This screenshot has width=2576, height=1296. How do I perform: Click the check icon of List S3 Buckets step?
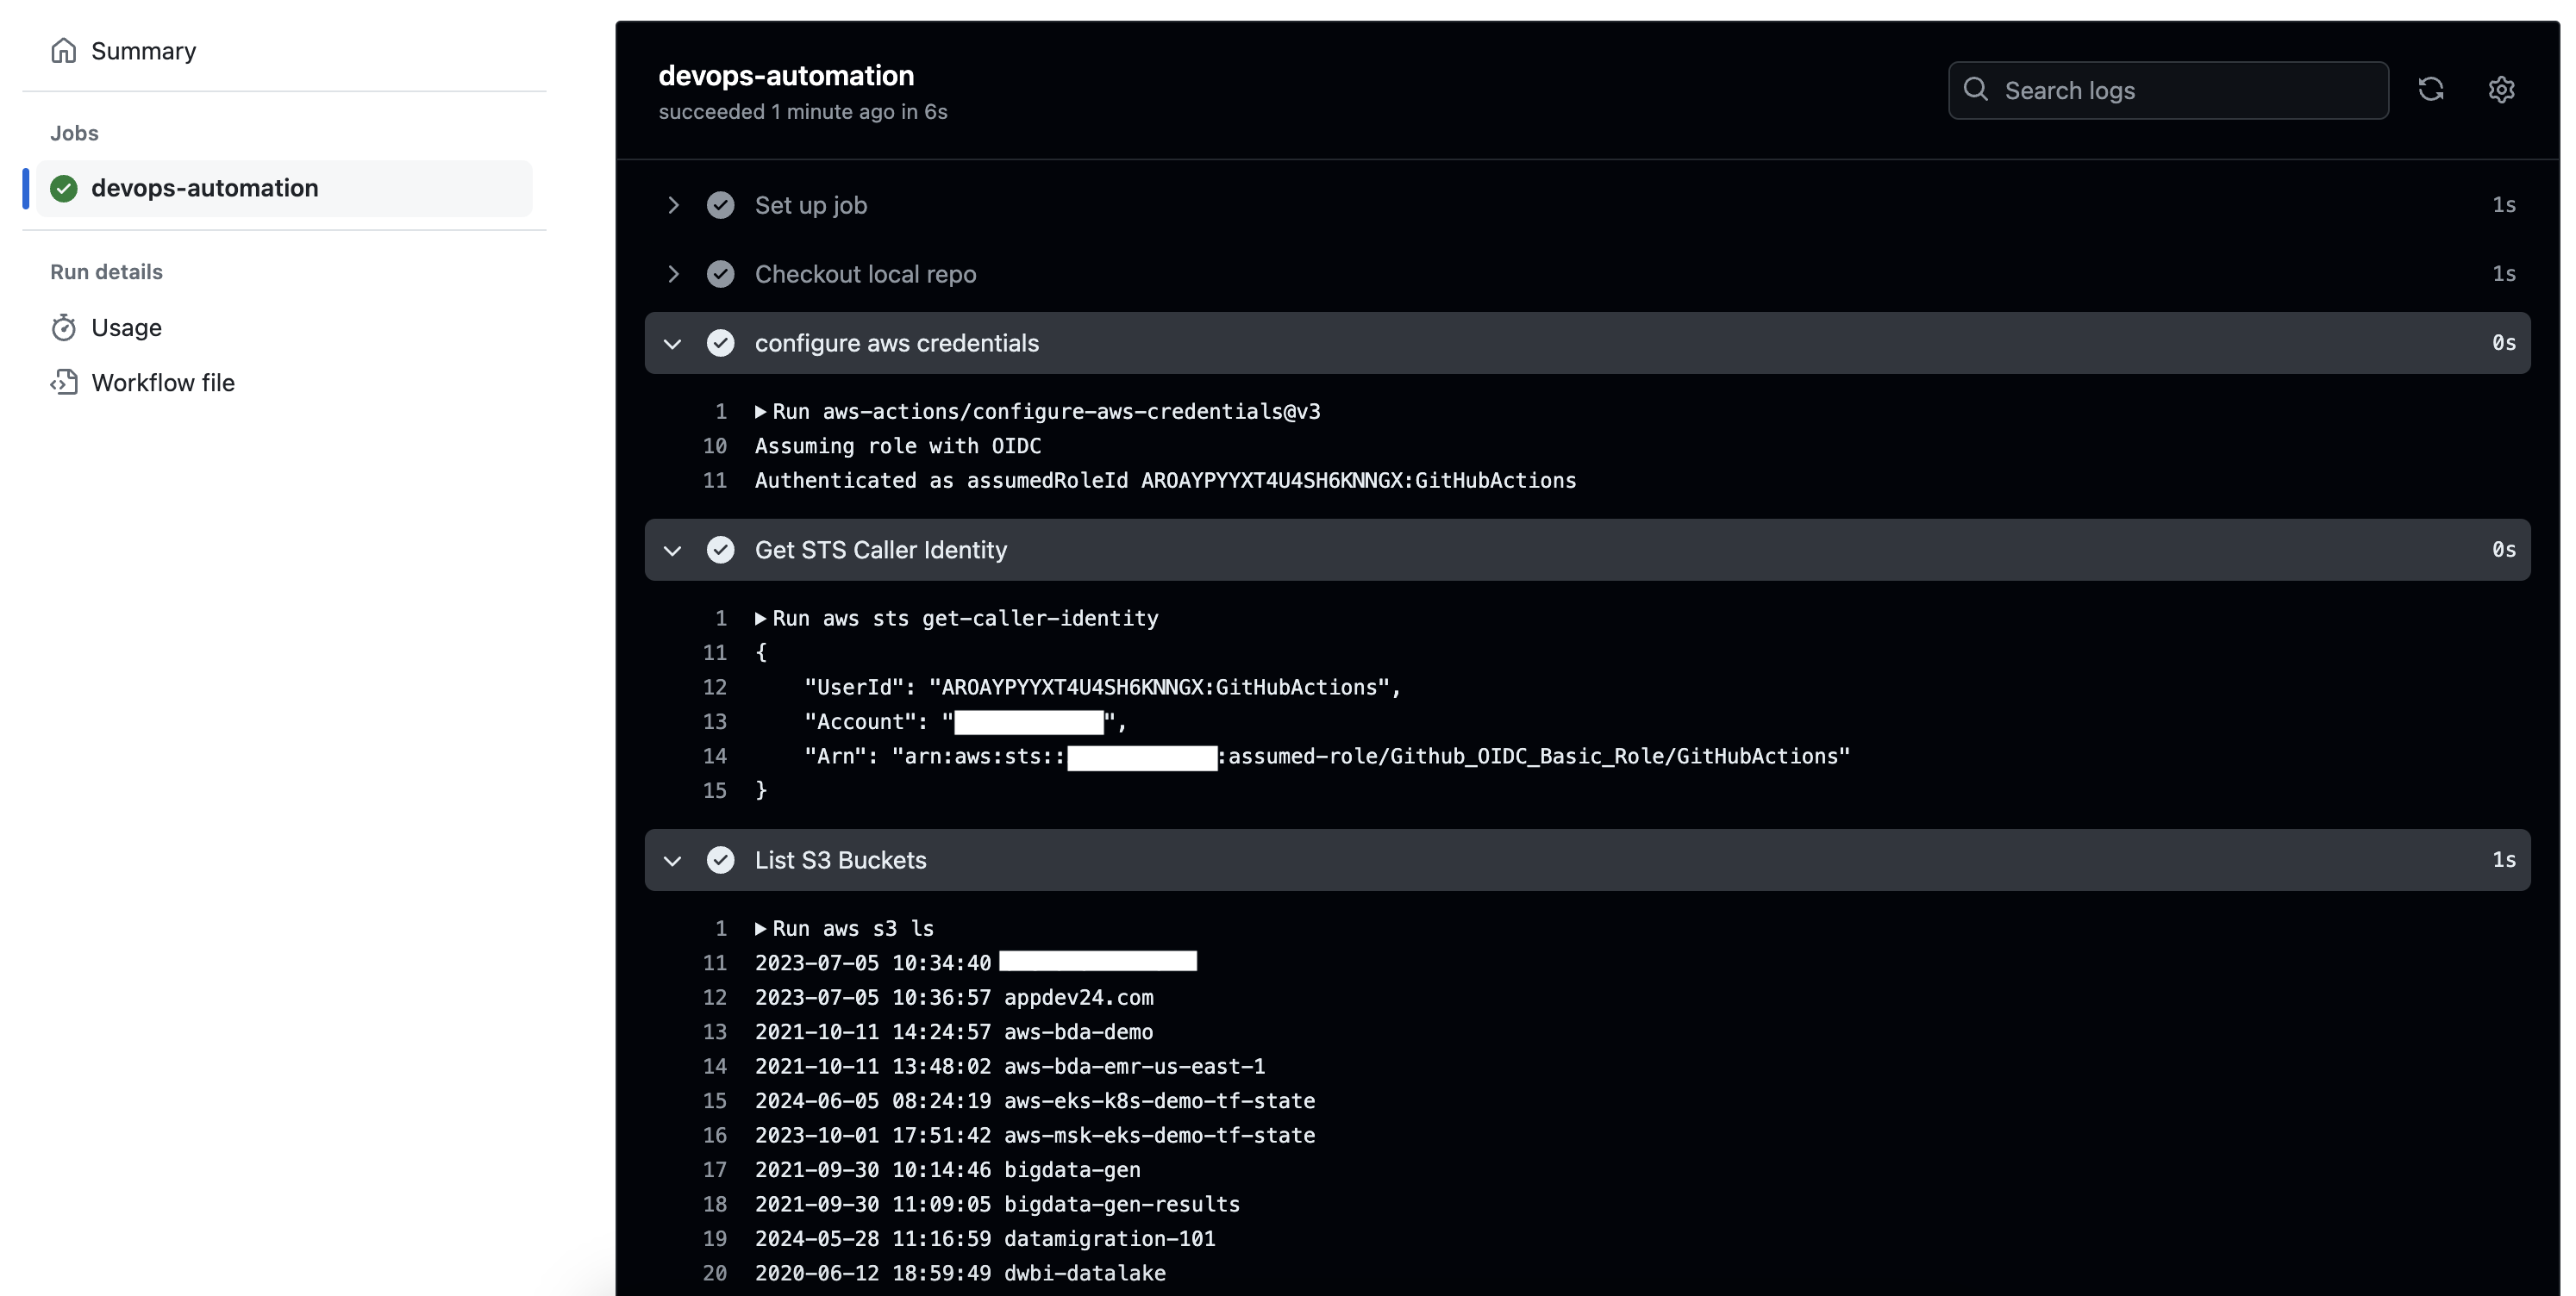tap(720, 860)
